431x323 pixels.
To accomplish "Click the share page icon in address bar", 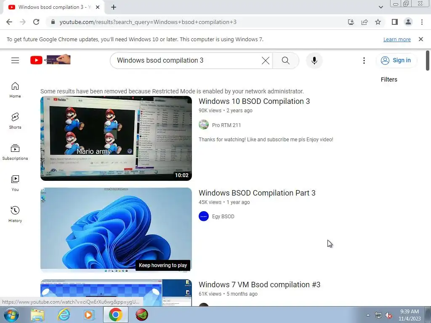I will 364,22.
